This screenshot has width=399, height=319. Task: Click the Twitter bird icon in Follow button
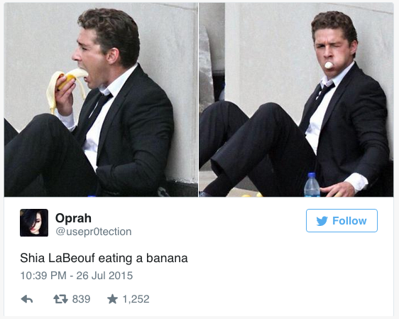[x=322, y=221]
